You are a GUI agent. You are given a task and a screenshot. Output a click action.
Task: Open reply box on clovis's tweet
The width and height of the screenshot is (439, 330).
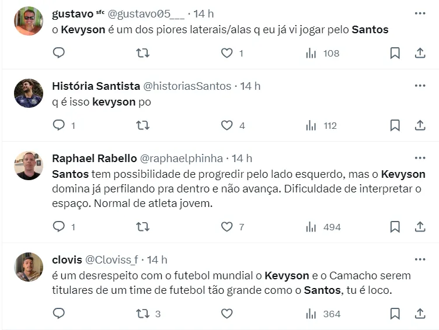pos(58,314)
